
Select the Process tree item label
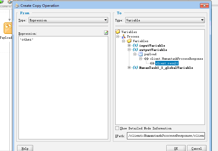pos(133,37)
